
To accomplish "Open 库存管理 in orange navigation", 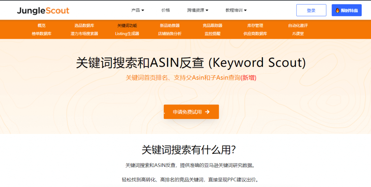I will [x=255, y=25].
